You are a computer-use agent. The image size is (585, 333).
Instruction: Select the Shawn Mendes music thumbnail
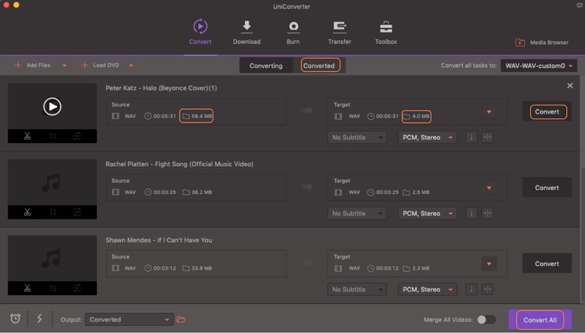(52, 259)
